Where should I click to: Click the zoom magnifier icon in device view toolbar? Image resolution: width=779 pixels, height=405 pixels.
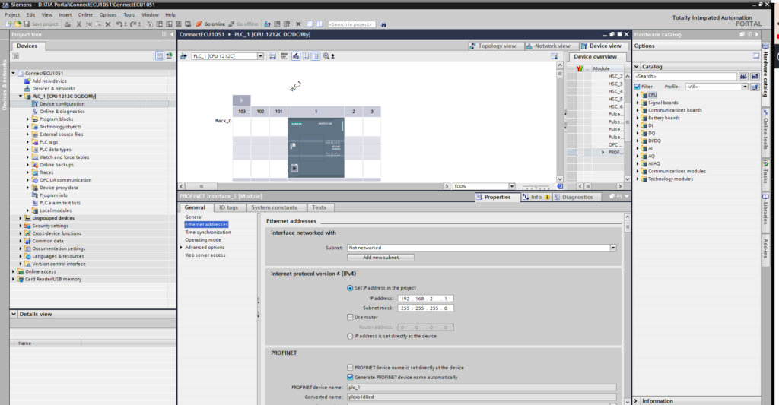326,56
